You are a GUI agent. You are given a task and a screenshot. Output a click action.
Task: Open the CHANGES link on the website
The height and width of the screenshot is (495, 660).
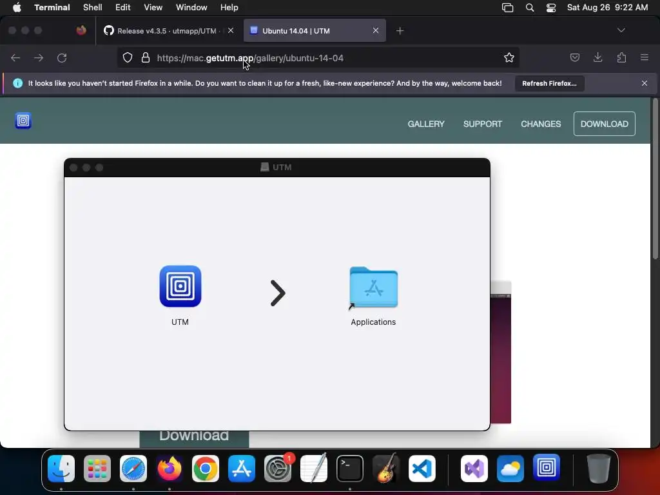(541, 124)
